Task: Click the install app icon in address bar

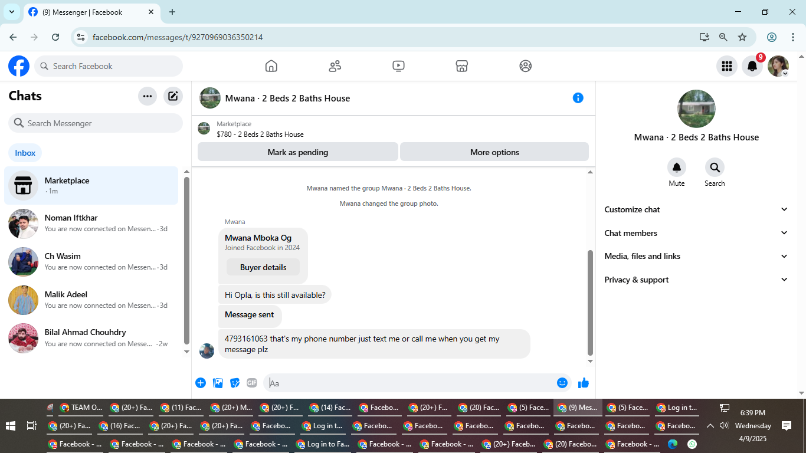Action: [705, 37]
